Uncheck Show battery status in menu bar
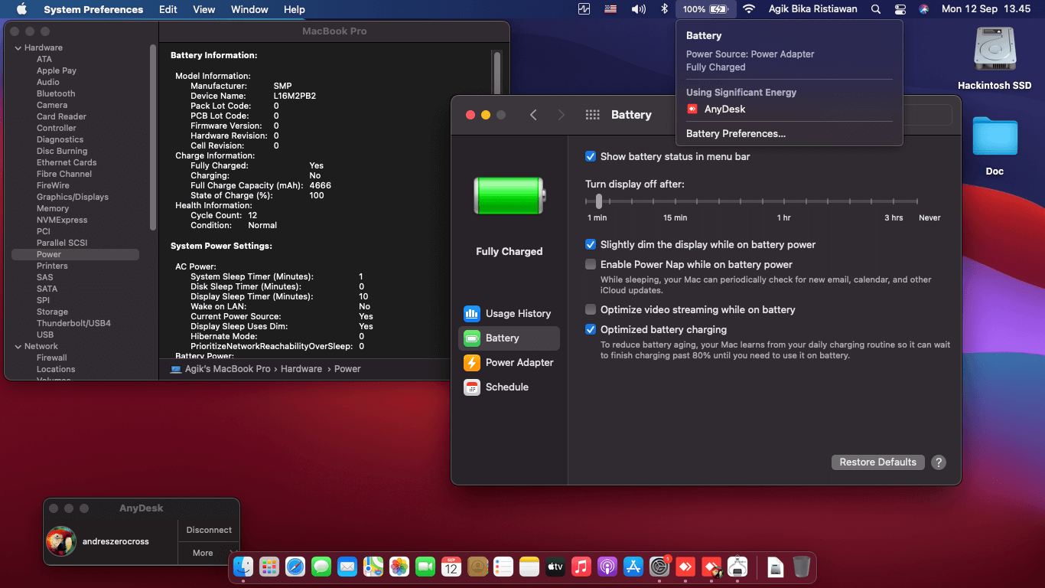Screen dimensions: 1045x588 (591, 156)
